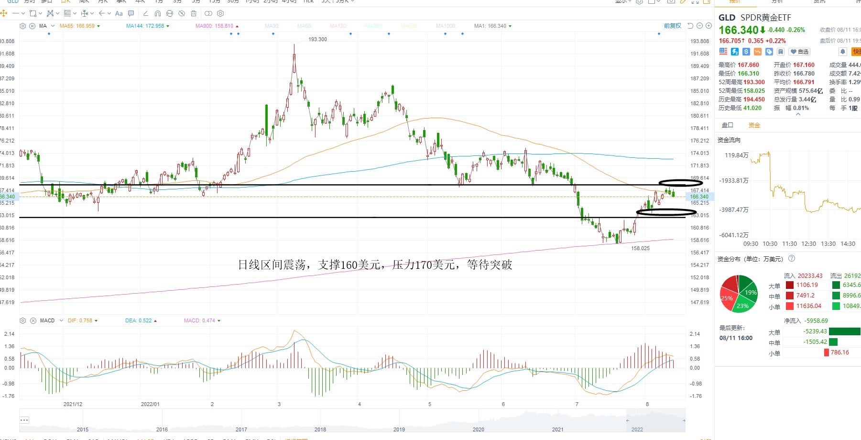Expand the MACD indicator type dropdown

(61, 320)
